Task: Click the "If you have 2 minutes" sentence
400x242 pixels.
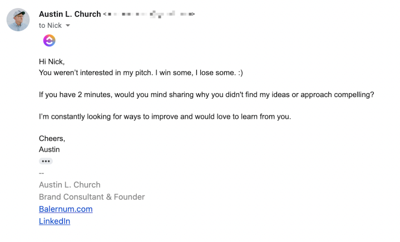Action: point(206,95)
